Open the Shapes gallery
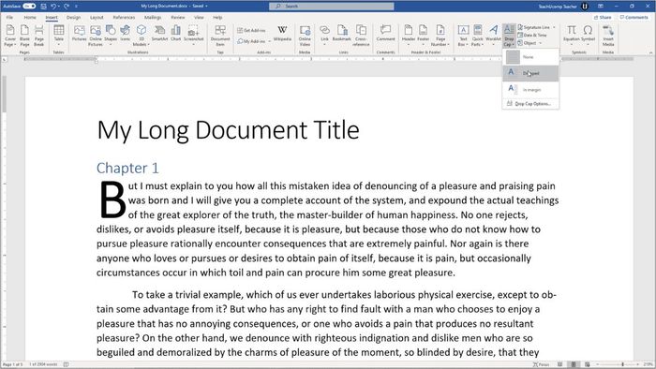The height and width of the screenshot is (369, 656). pyautogui.click(x=111, y=35)
